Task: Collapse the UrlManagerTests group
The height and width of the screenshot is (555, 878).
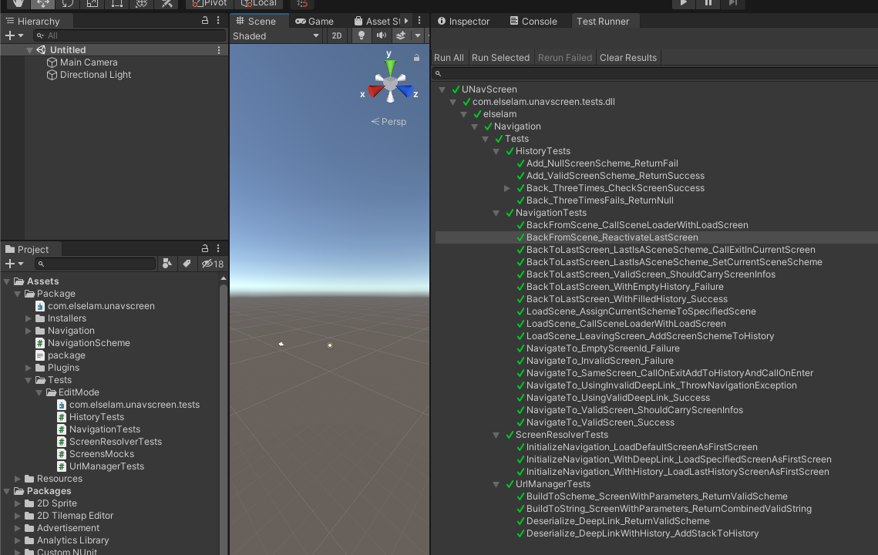Action: [496, 484]
